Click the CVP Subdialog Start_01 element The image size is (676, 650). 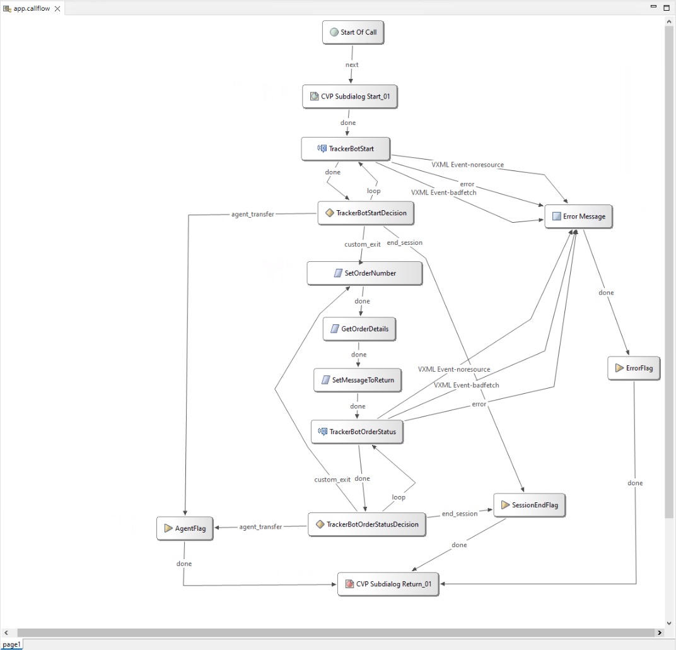point(351,97)
